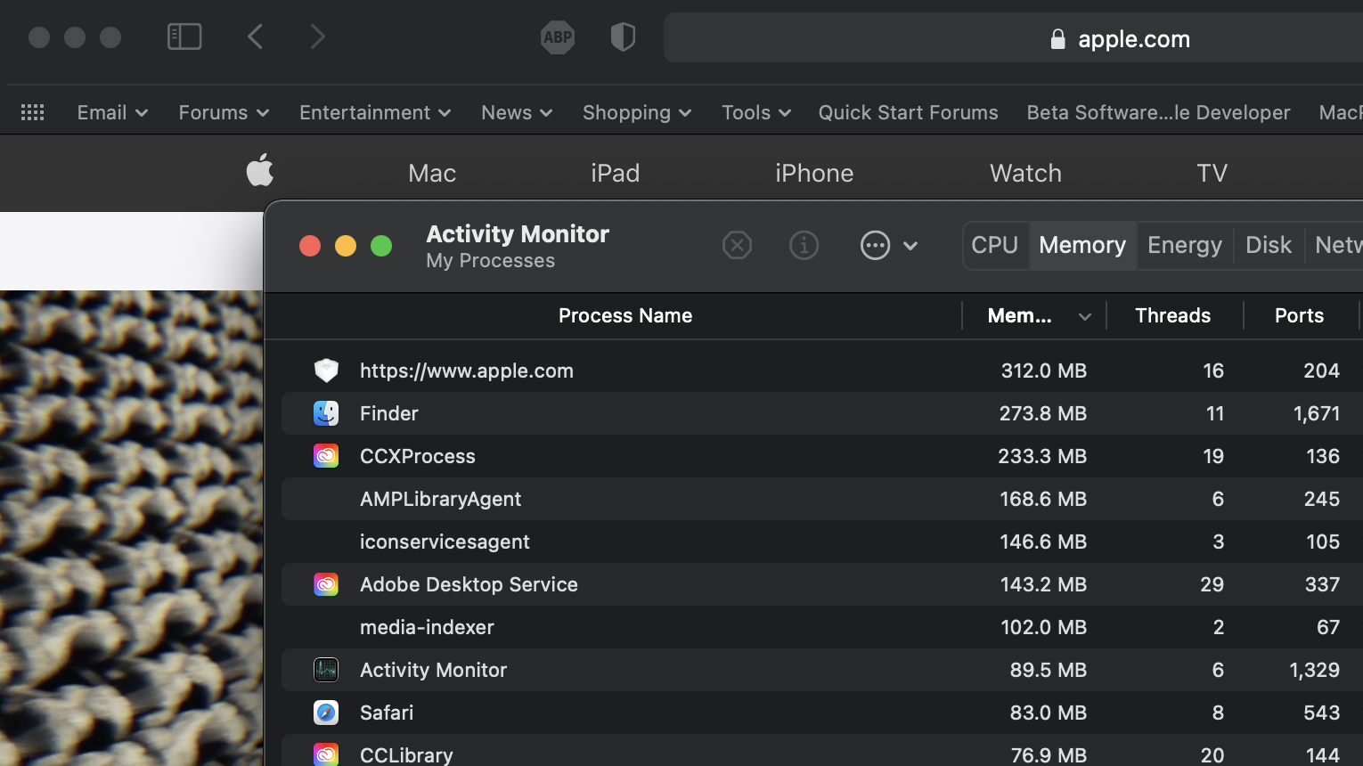Image resolution: width=1363 pixels, height=766 pixels.
Task: Toggle the Safari sidebar icon
Action: (184, 37)
